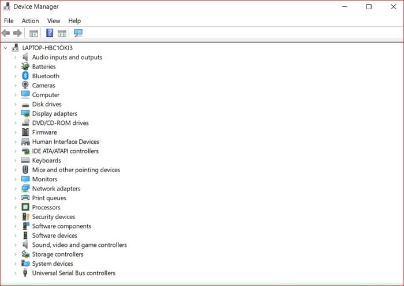Select the IDE ATA/ATAPI controllers label

[x=65, y=151]
